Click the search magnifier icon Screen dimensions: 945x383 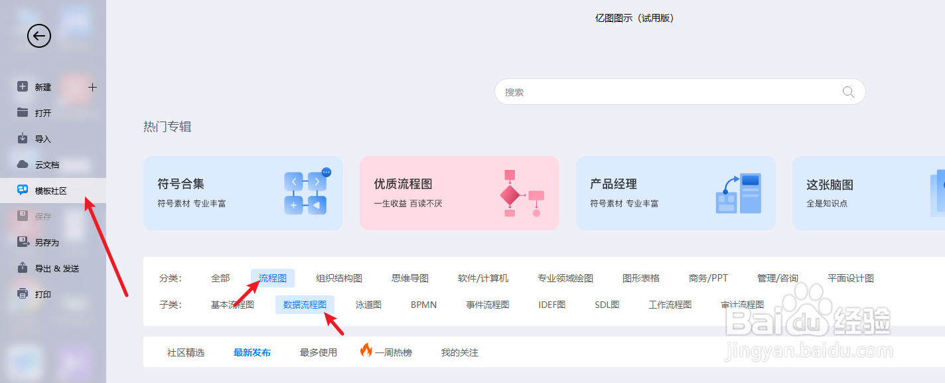point(848,92)
